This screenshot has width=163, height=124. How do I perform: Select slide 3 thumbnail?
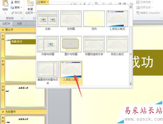click(x=25, y=96)
